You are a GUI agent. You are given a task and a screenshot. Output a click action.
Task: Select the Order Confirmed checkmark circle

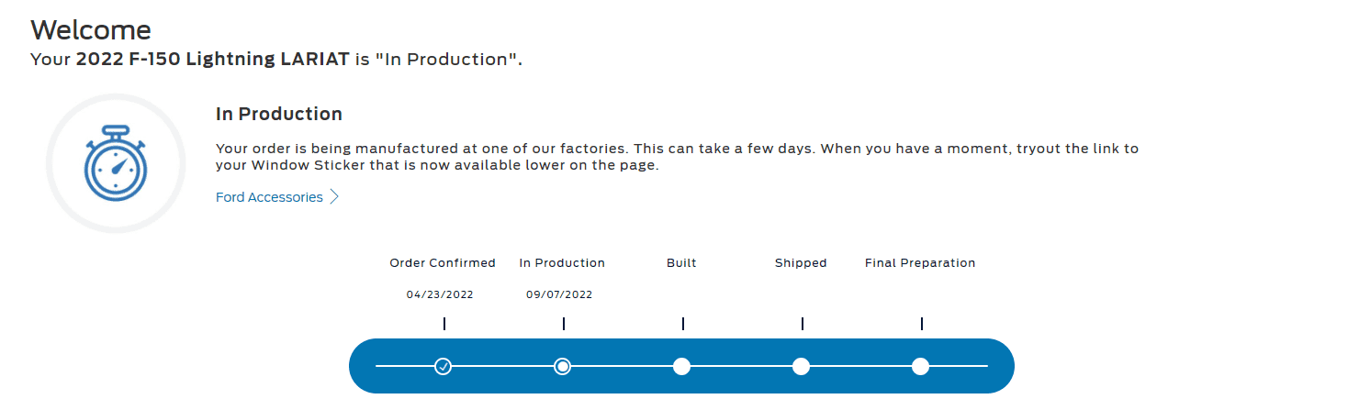pos(444,367)
